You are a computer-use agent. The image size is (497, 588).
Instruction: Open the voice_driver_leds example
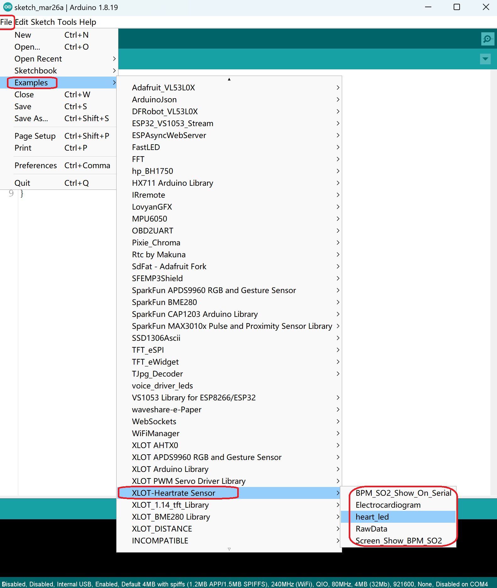coord(229,386)
